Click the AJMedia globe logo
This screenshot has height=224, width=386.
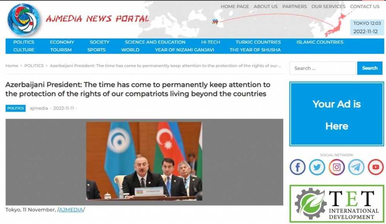24,19
